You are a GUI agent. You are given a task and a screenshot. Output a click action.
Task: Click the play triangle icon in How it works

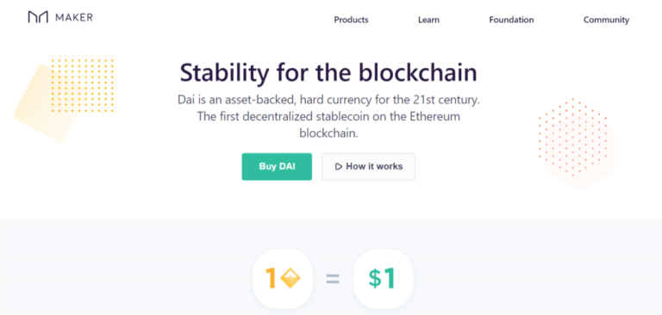point(339,167)
